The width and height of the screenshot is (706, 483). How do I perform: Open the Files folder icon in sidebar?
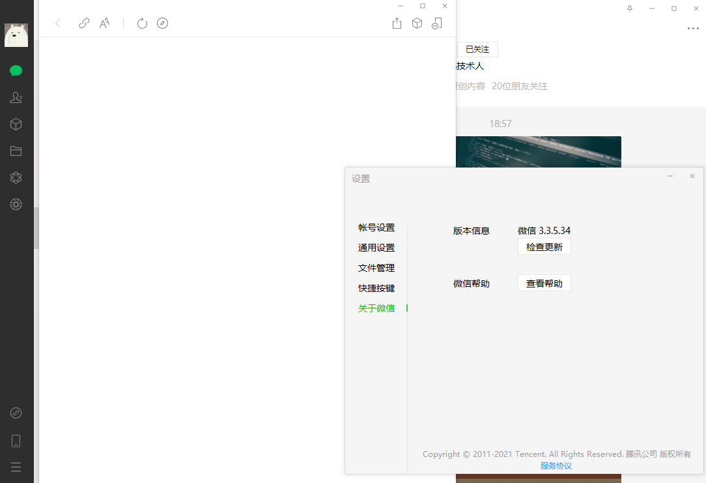[x=16, y=151]
